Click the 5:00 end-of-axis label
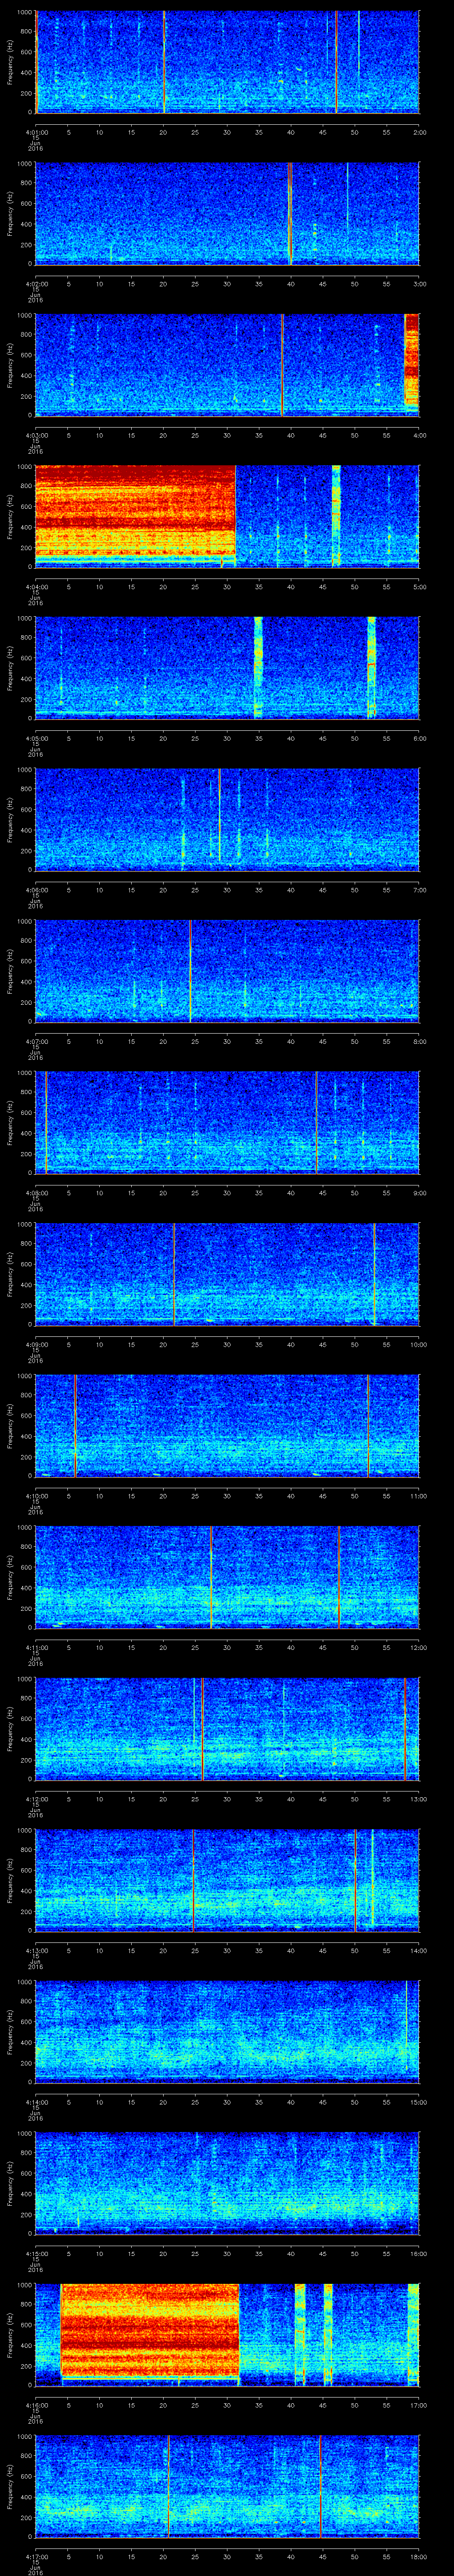The width and height of the screenshot is (454, 2576). [x=419, y=586]
